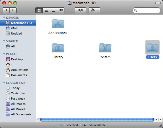Click the toolbar hide pill button
This screenshot has width=163, height=128.
pyautogui.click(x=158, y=3)
